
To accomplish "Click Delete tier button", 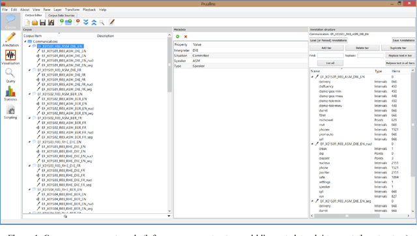I will [x=362, y=48].
